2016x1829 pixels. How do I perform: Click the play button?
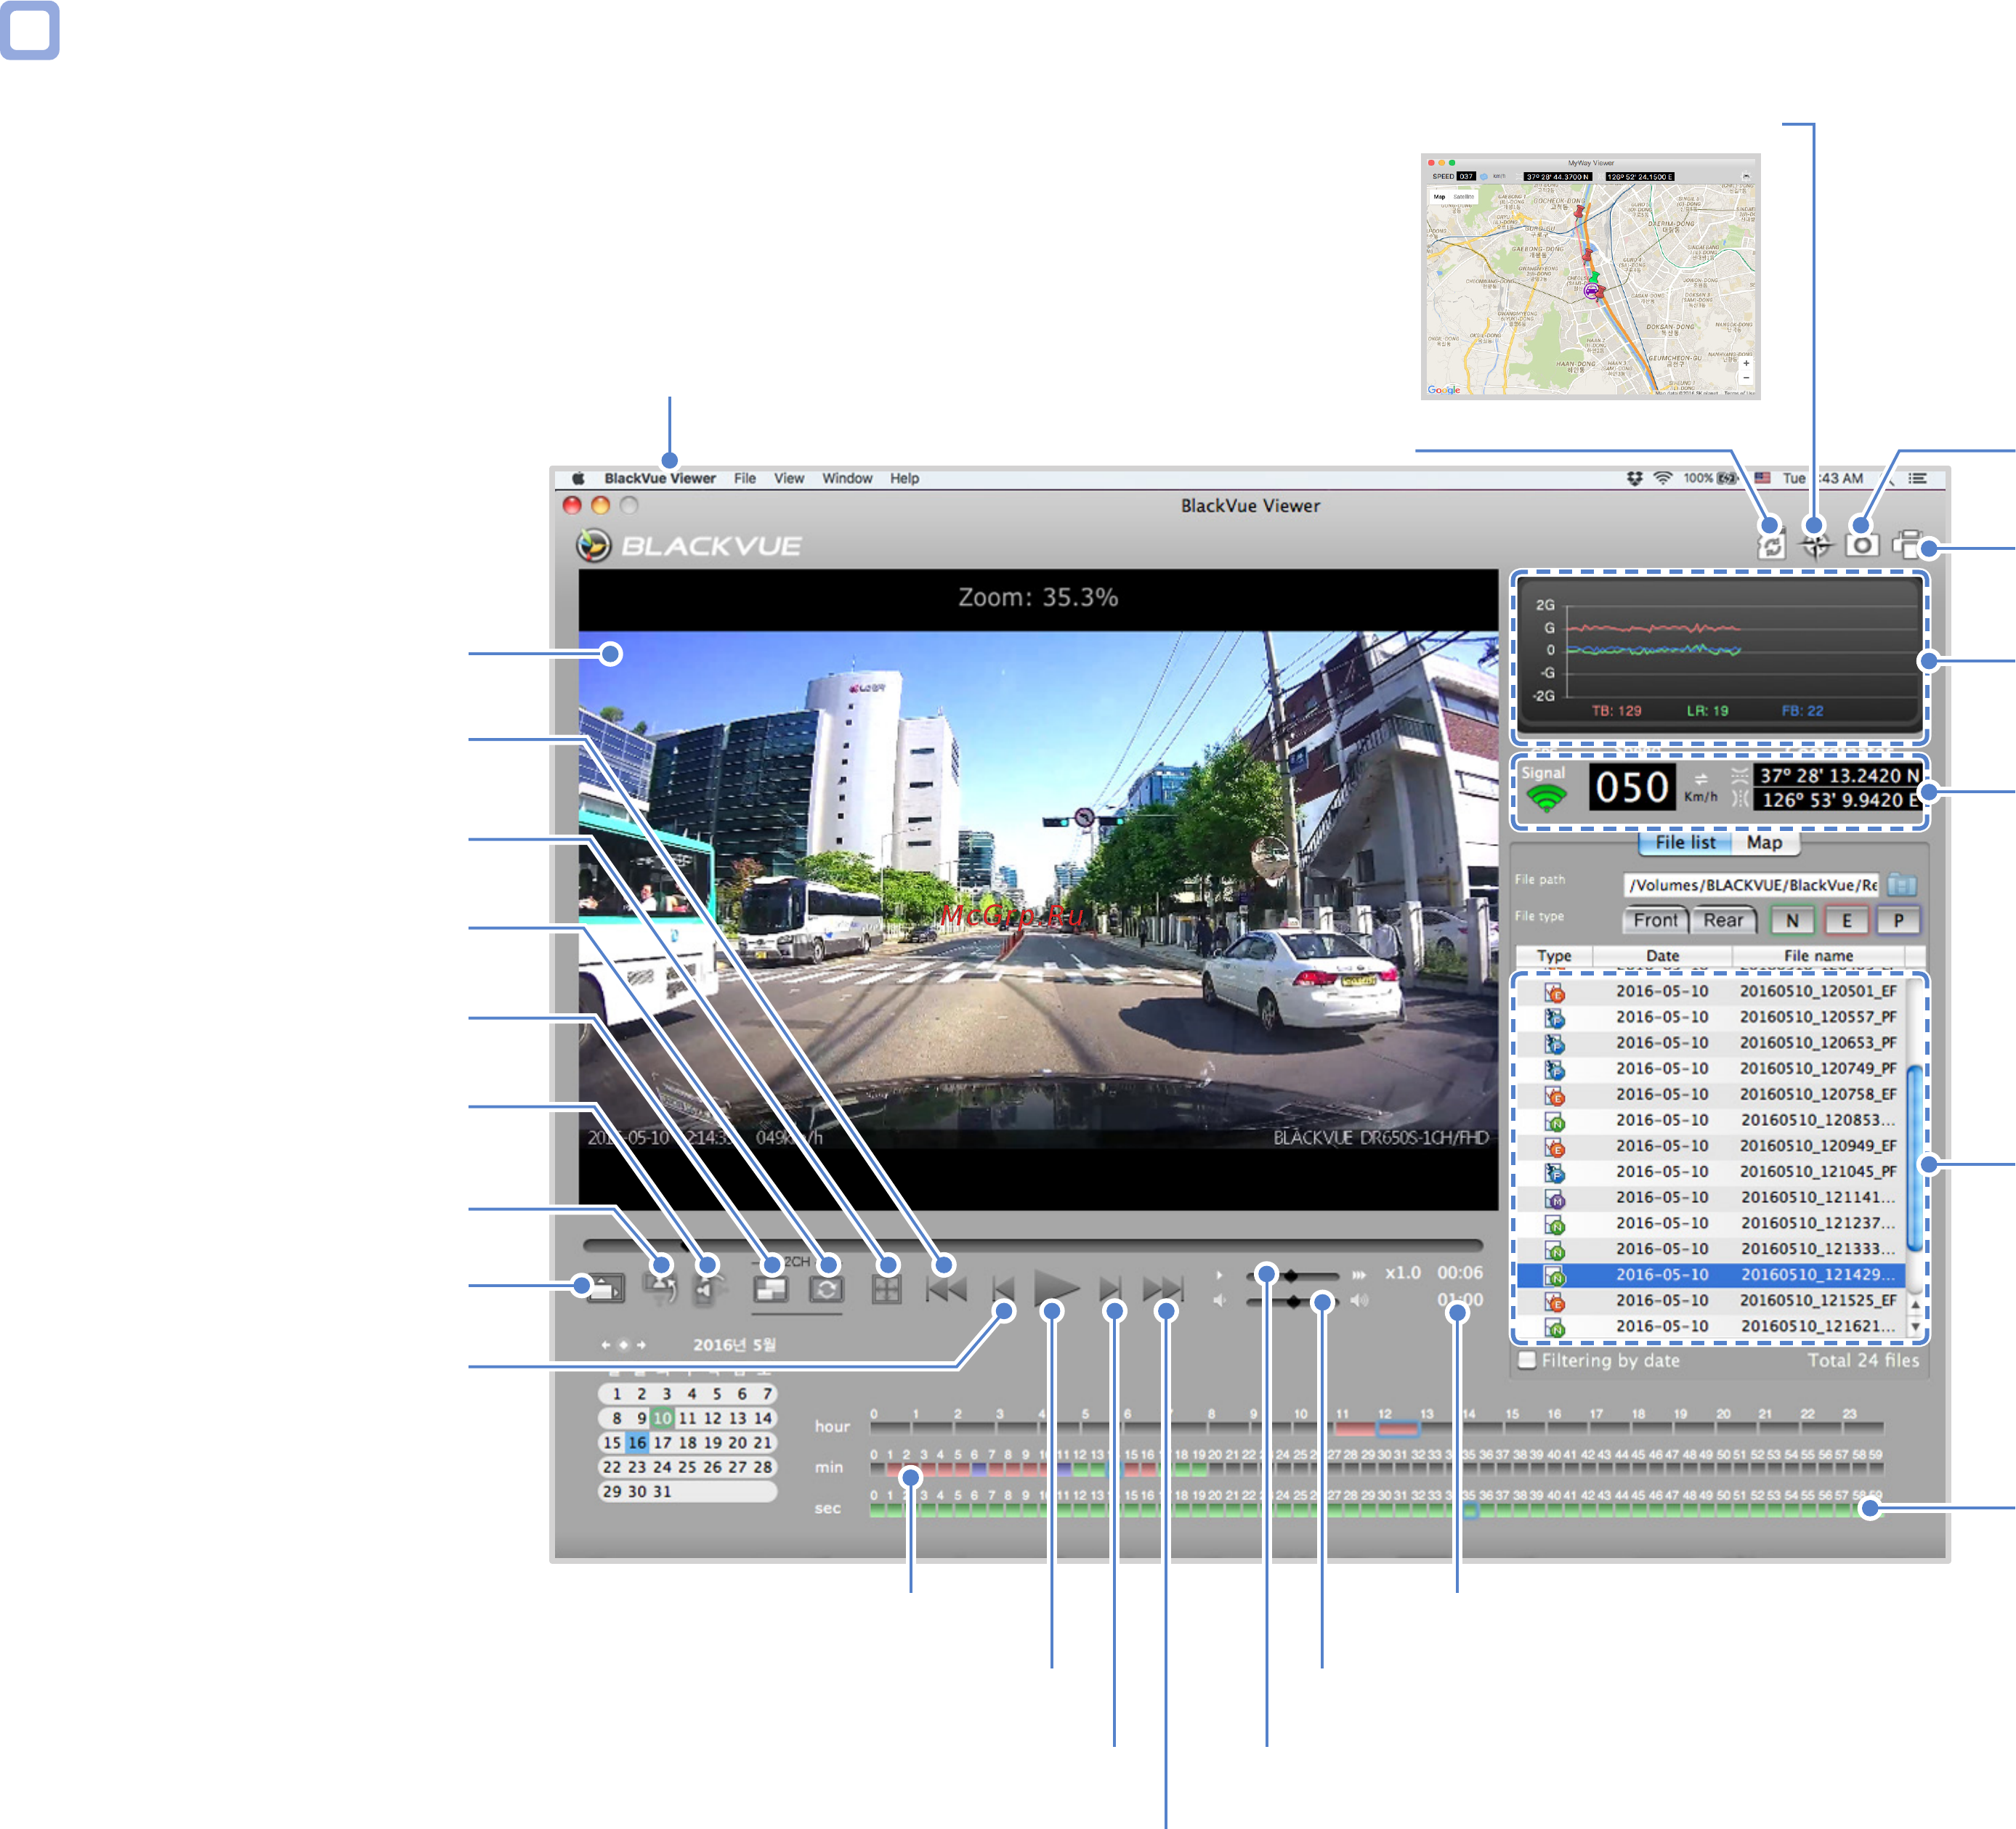tap(1055, 1289)
